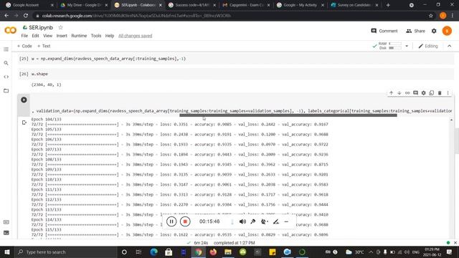Click horizontal scrollbar of code cell

(x=288, y=115)
